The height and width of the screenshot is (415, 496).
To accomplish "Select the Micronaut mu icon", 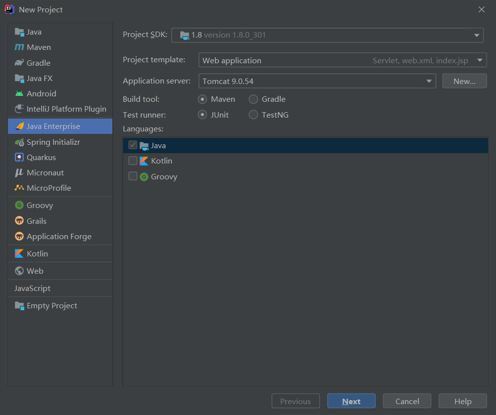I will tap(19, 173).
